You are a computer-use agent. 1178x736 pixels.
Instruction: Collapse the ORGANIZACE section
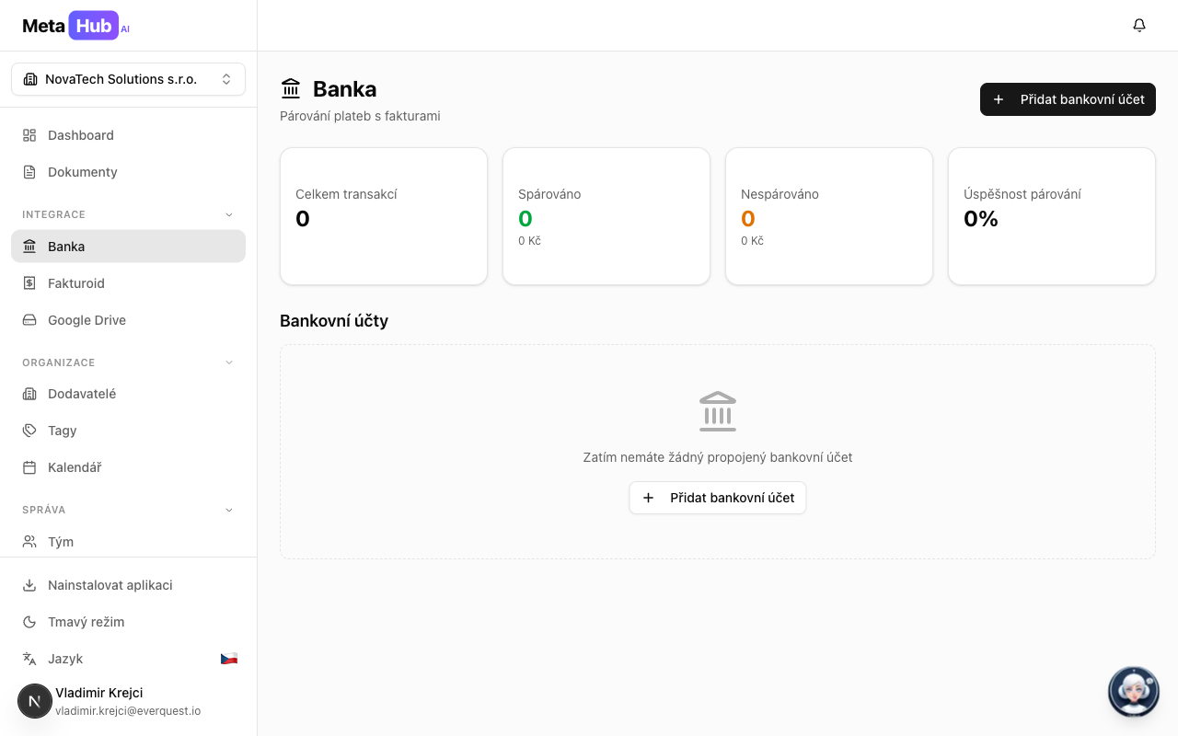[229, 362]
